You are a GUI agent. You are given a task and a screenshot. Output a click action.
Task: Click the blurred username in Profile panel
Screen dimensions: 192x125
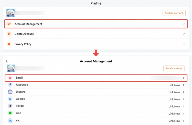tap(30, 13)
